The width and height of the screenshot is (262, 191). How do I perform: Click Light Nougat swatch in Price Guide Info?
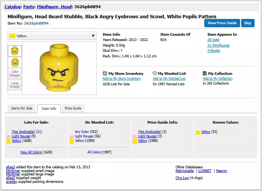pos(135,137)
